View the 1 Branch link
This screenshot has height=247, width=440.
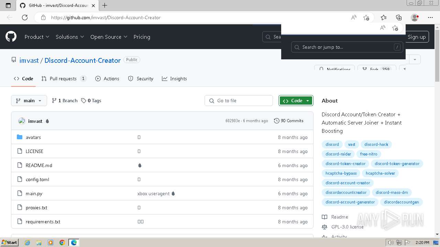click(64, 101)
